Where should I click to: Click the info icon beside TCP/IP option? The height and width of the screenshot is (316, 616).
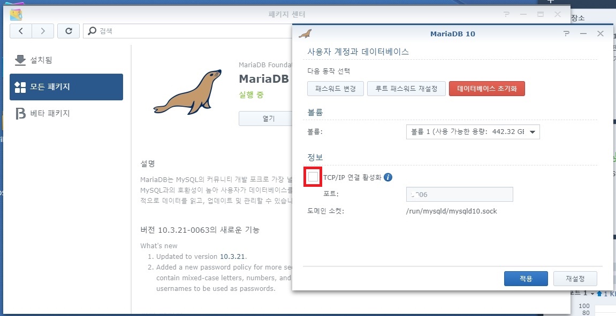click(x=388, y=177)
